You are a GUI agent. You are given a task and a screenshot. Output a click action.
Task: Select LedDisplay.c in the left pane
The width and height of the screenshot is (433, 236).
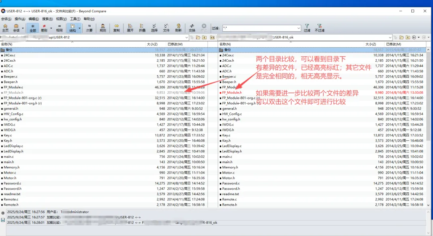tap(13, 146)
